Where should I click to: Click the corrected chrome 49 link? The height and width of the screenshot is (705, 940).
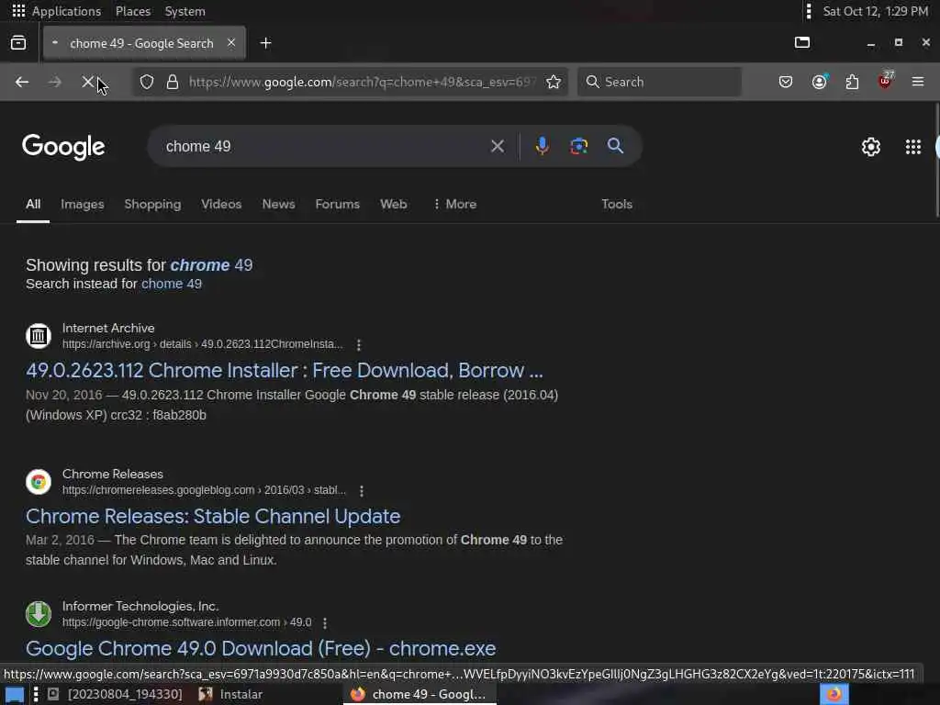[212, 265]
